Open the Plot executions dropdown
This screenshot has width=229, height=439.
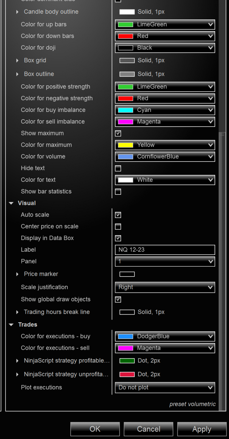click(x=165, y=387)
